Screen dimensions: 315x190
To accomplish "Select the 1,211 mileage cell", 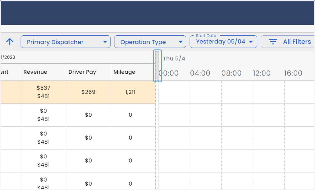I will coord(133,92).
